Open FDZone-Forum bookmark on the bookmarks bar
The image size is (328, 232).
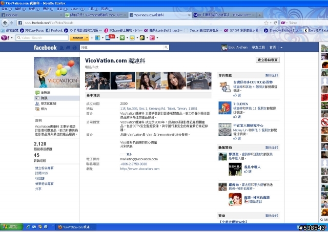point(32,31)
